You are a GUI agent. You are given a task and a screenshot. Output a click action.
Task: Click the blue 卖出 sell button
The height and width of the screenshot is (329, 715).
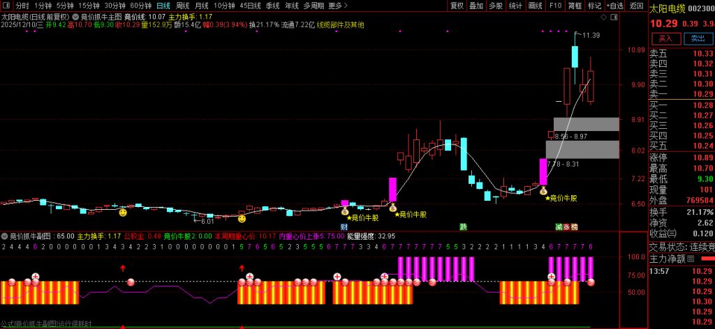[698, 38]
